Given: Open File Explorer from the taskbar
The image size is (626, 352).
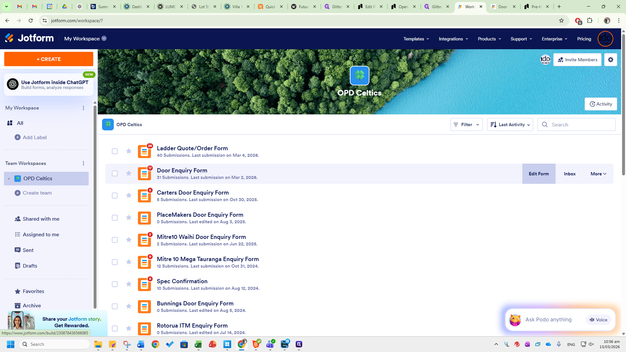Looking at the screenshot, I should coord(98,344).
